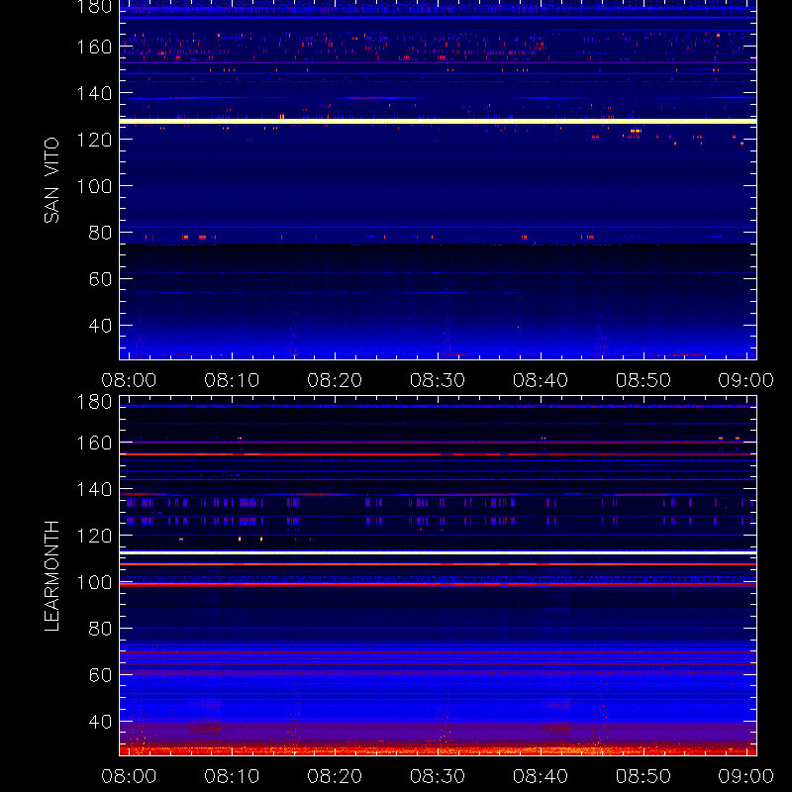Click the 09:00 time label under Learmonth plot
The height and width of the screenshot is (792, 792).
click(x=746, y=776)
